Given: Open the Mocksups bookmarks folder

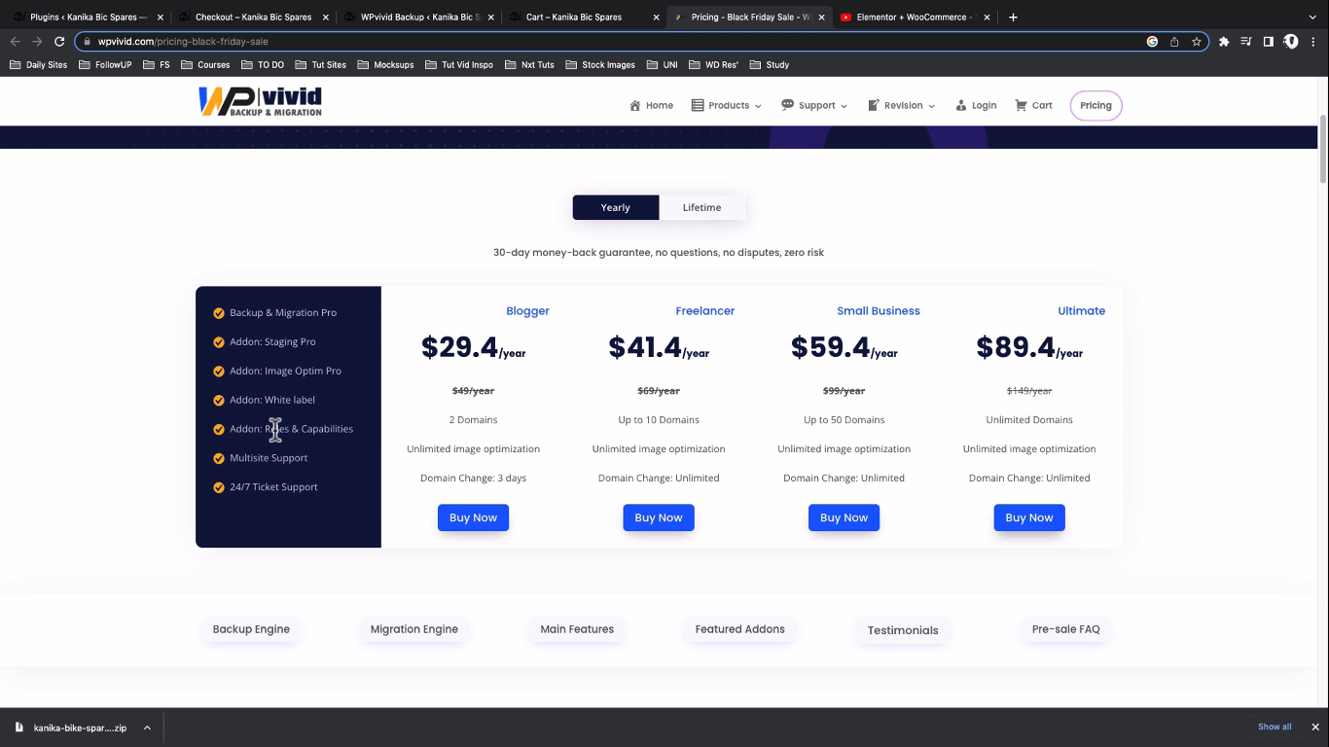Looking at the screenshot, I should tap(385, 65).
